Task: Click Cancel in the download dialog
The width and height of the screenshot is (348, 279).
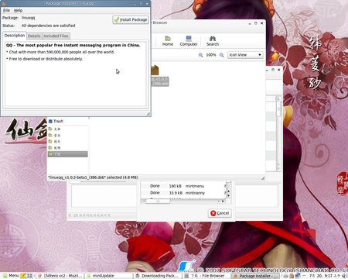Action: [x=220, y=213]
